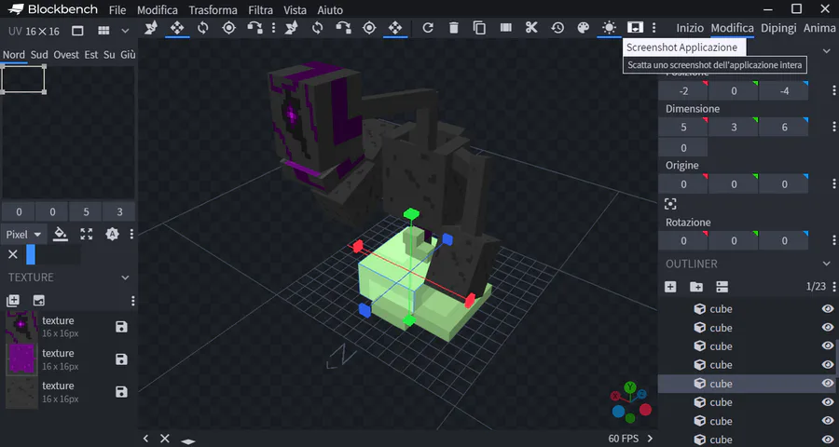Click the UV grid layout icon
Image resolution: width=839 pixels, height=447 pixels.
103,31
